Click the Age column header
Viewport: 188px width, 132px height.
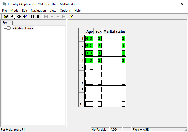[89, 31]
